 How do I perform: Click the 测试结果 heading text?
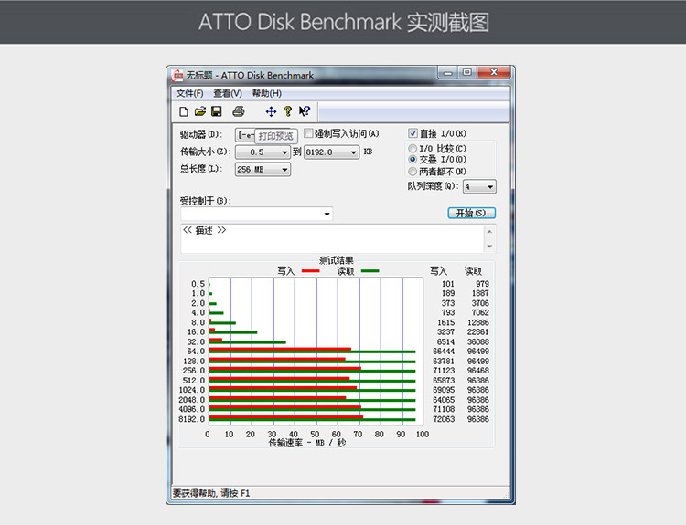[336, 261]
